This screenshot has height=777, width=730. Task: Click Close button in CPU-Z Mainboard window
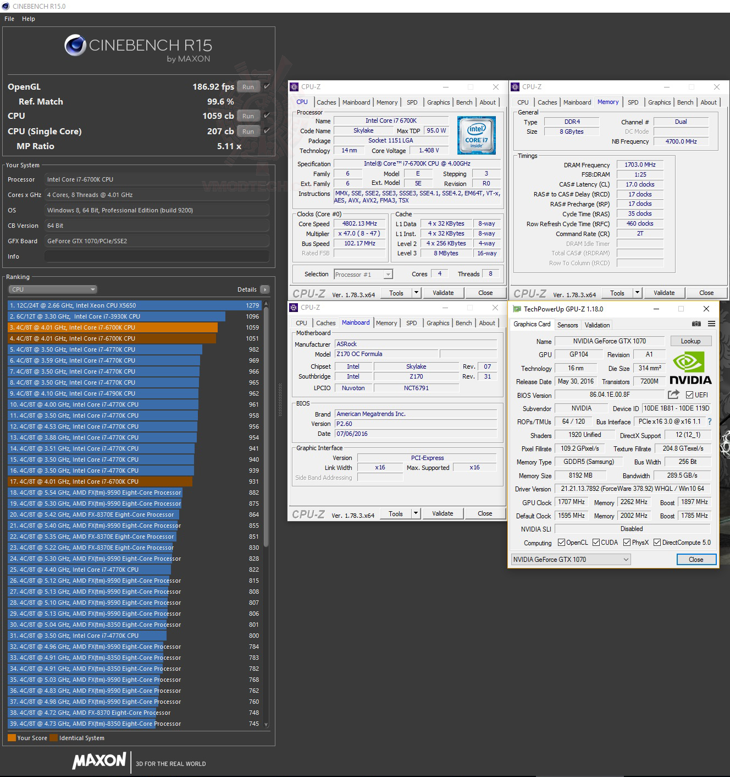click(x=485, y=513)
